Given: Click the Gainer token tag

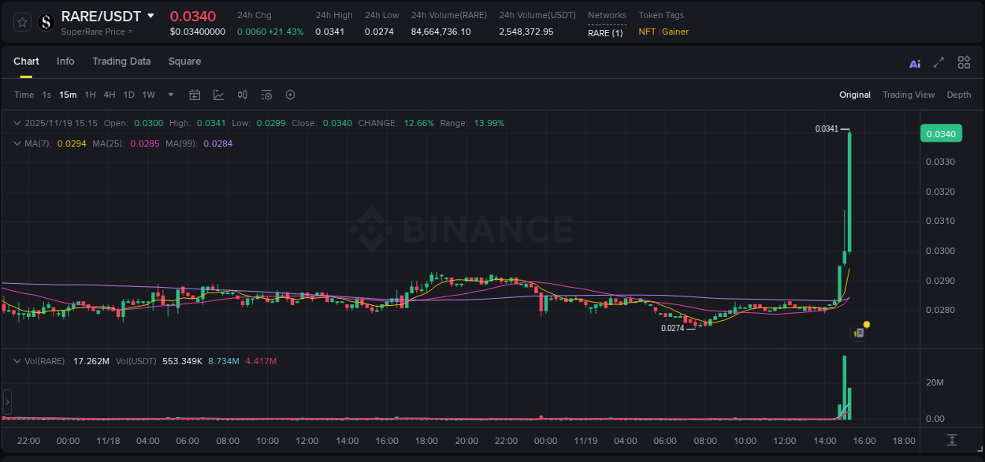Looking at the screenshot, I should pyautogui.click(x=675, y=32).
